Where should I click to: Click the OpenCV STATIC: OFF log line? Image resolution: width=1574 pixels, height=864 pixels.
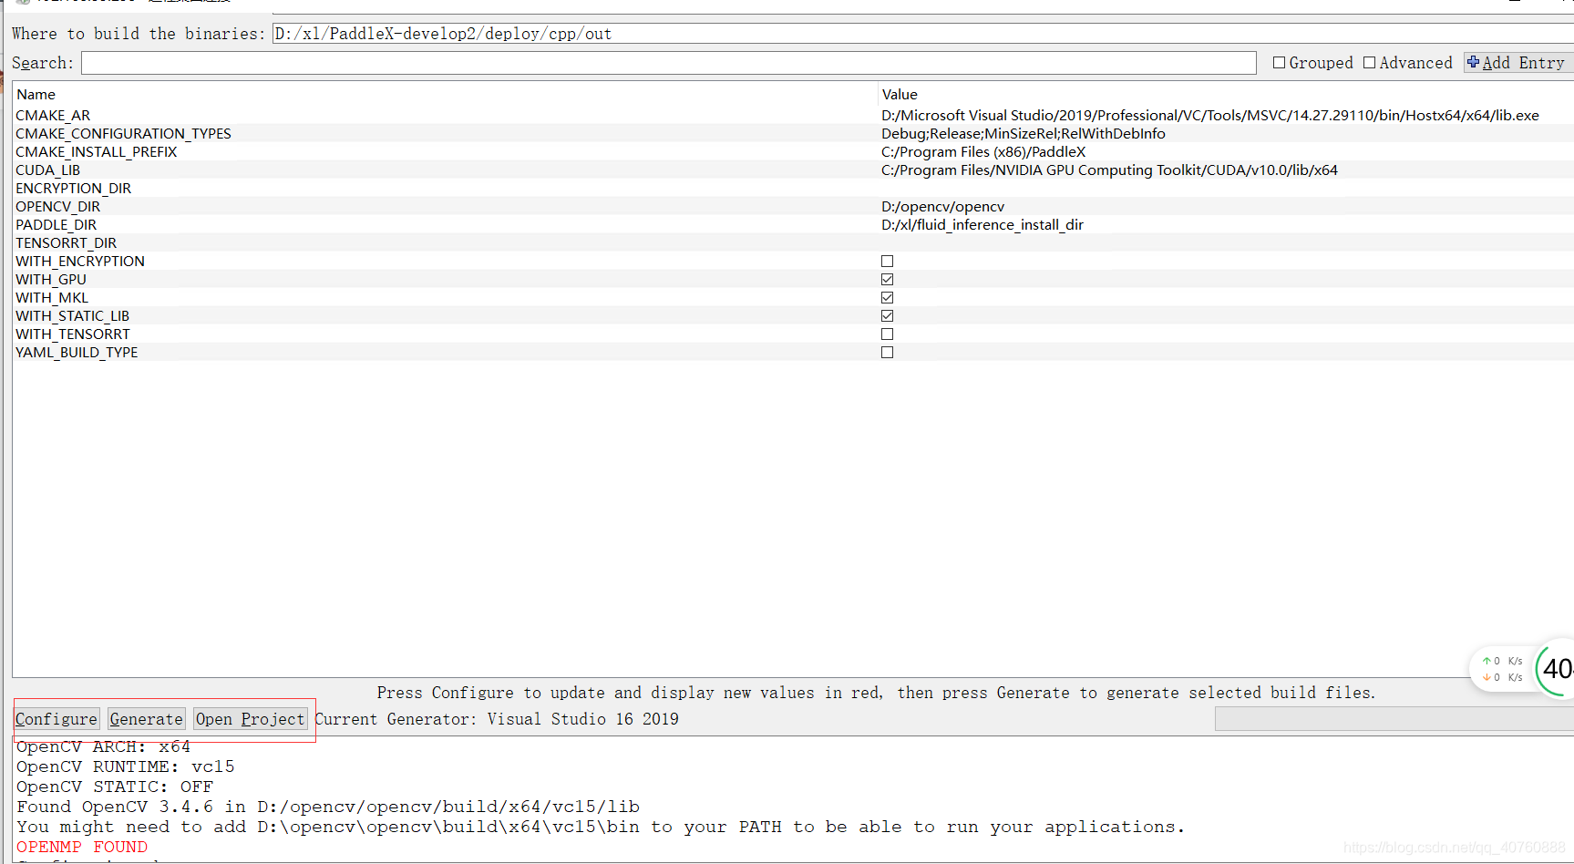click(114, 787)
